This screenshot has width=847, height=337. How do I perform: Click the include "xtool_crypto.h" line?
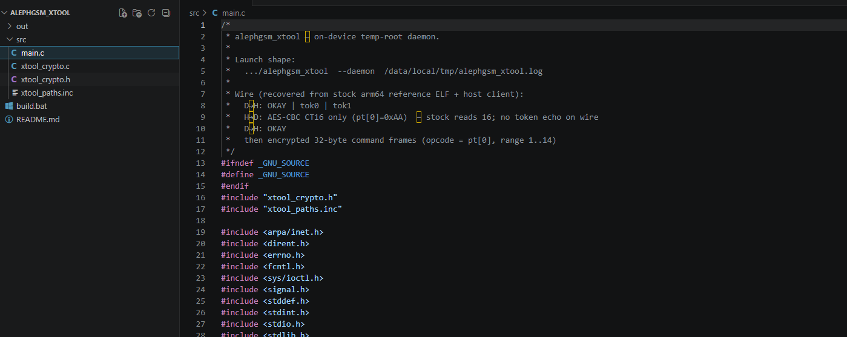[279, 197]
